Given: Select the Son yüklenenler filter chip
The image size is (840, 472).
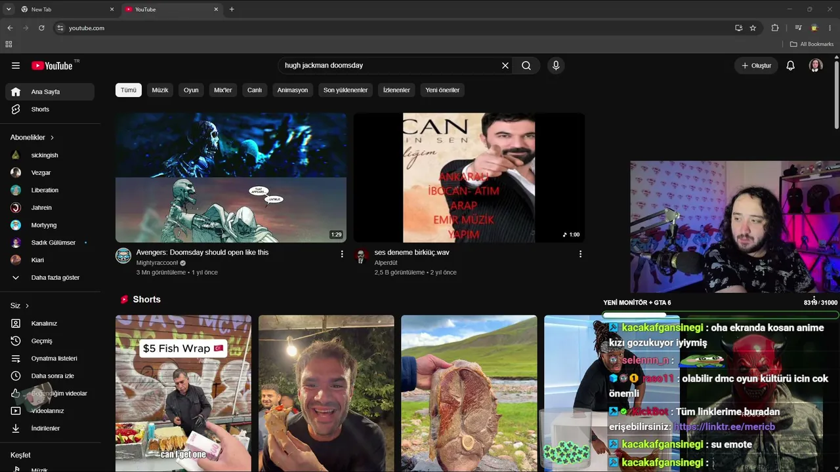Looking at the screenshot, I should [x=345, y=90].
